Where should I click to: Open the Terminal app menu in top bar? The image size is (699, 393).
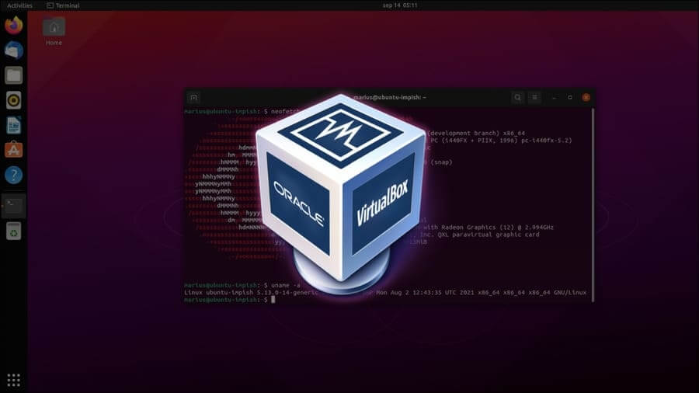(x=63, y=5)
